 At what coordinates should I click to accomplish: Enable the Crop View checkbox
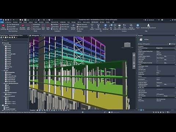(x=157, y=68)
